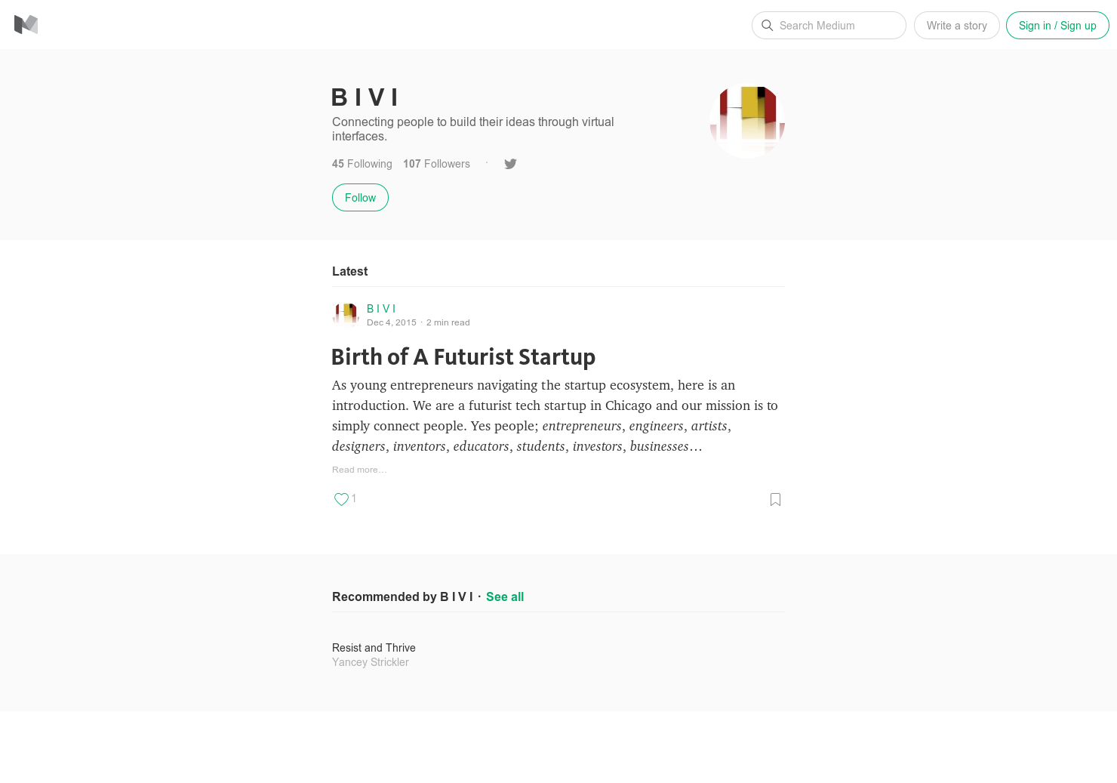The height and width of the screenshot is (783, 1117).
Task: Open the Birth of A Futurist Startup article
Action: coord(463,356)
